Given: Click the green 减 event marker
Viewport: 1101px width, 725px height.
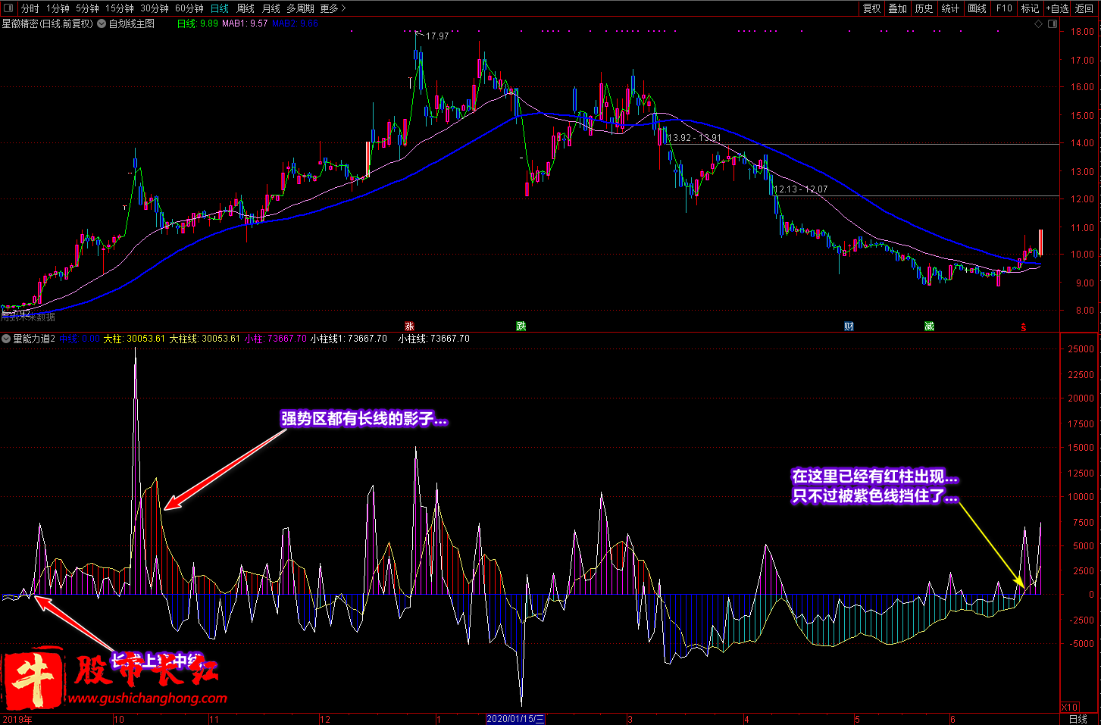Looking at the screenshot, I should coord(929,327).
